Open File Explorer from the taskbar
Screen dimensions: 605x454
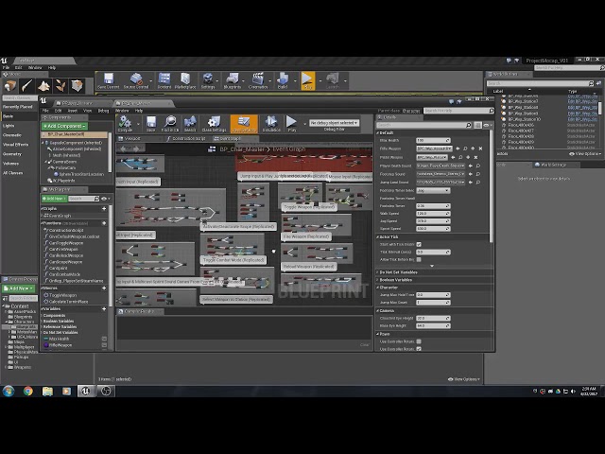click(47, 391)
